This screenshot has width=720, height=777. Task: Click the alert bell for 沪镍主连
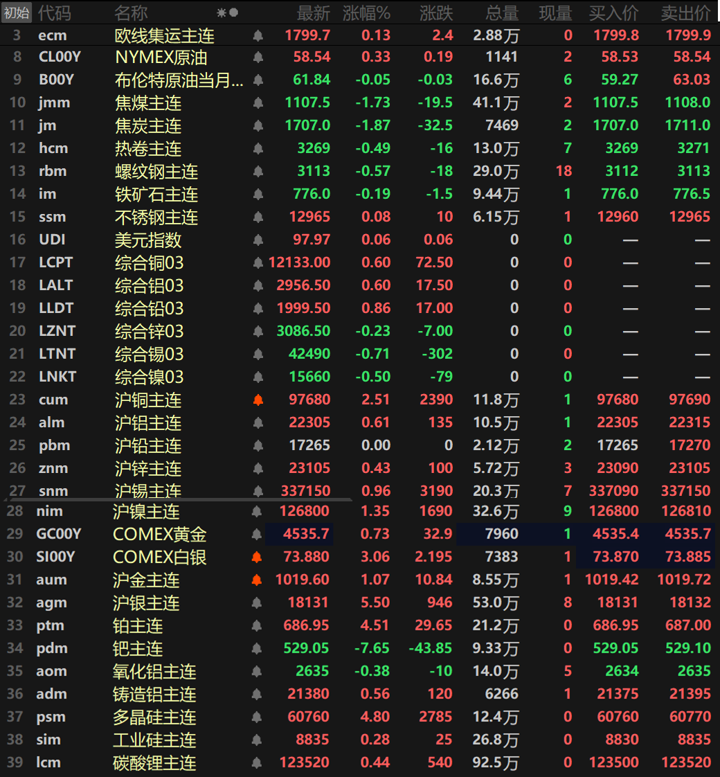pyautogui.click(x=257, y=511)
